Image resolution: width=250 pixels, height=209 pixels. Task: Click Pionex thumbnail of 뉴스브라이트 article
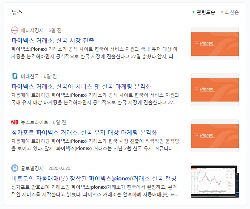pyautogui.click(x=215, y=136)
